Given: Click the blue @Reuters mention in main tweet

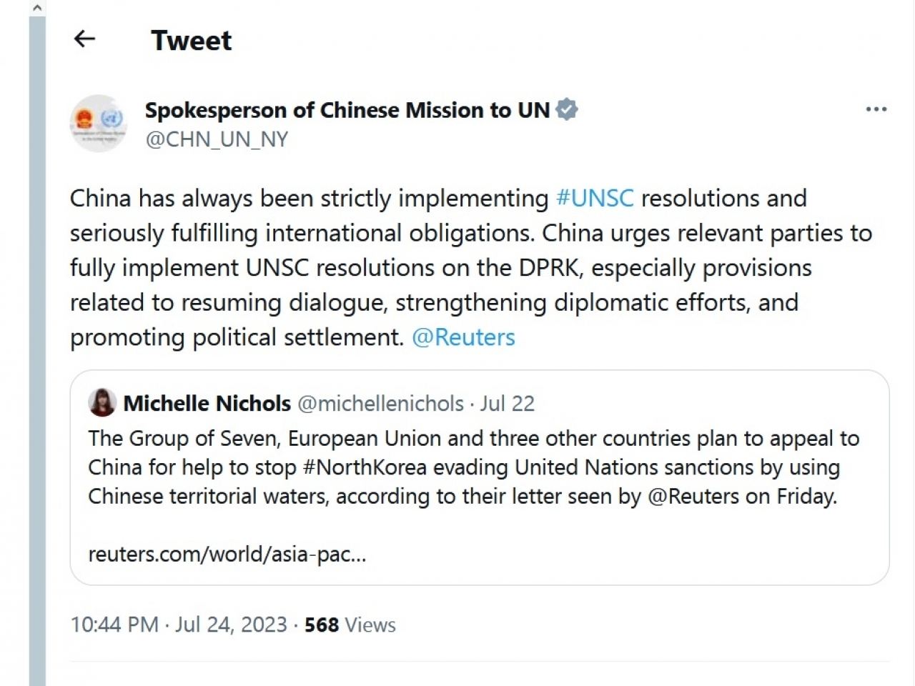Looking at the screenshot, I should pos(463,337).
